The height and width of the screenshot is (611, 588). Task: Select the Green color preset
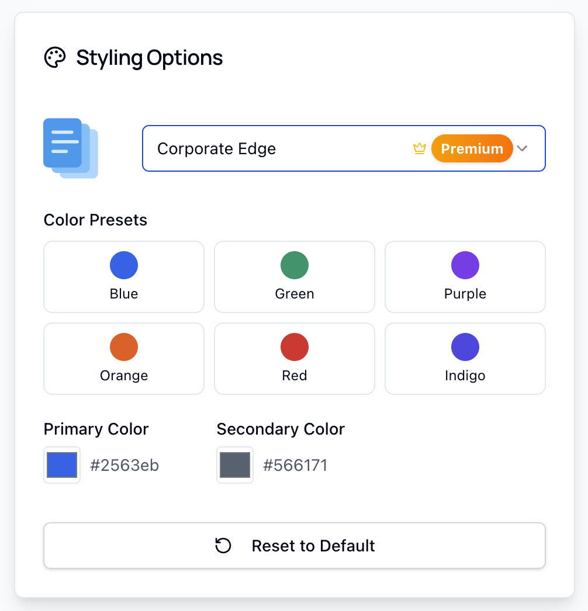pyautogui.click(x=294, y=277)
